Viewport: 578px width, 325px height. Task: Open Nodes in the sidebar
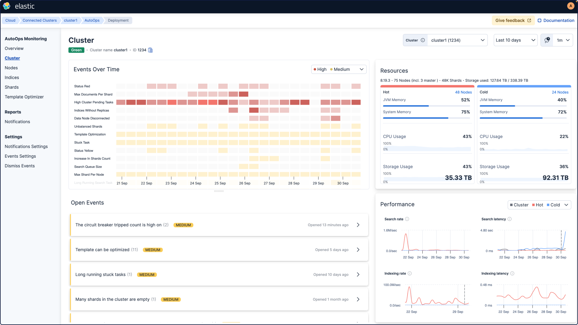click(x=11, y=68)
